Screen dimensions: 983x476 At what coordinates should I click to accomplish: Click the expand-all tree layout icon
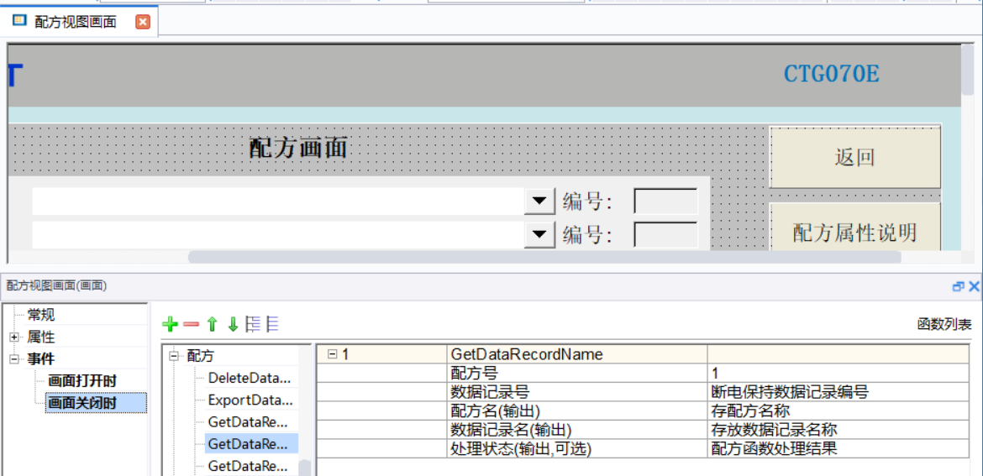point(253,324)
